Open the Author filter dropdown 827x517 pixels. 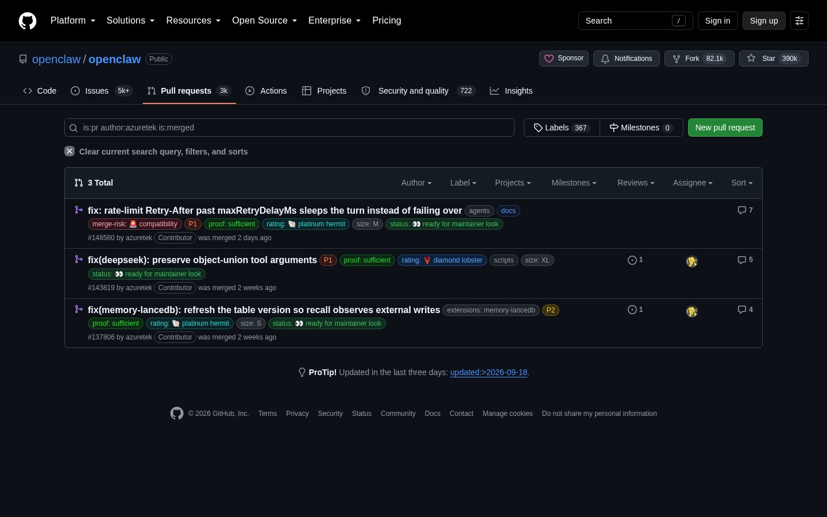click(416, 183)
